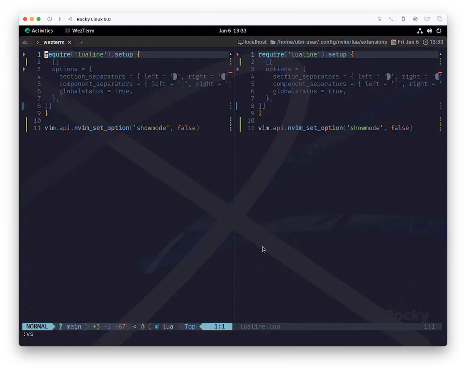Open the UTM USB devices icon
466x371 pixels.
click(404, 19)
